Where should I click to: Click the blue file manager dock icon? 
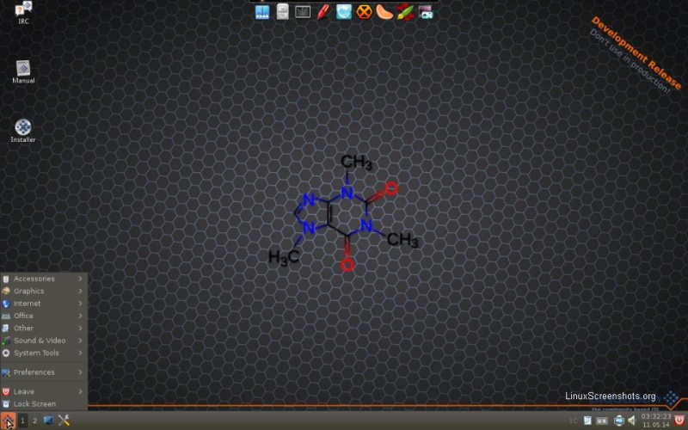point(262,12)
